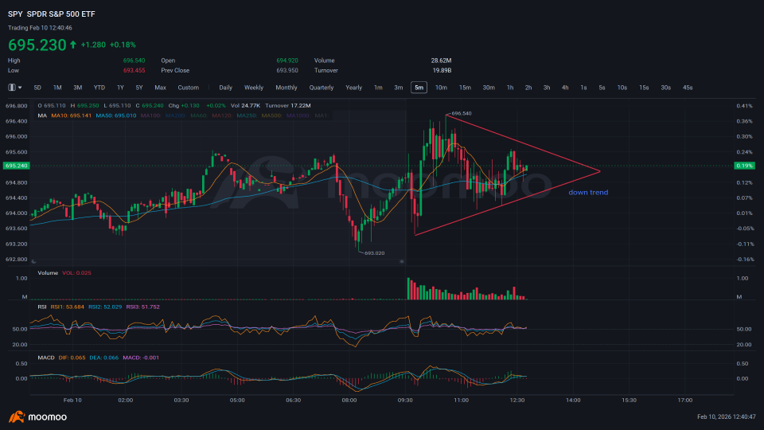
Task: Click the green 695.240 current price tag
Action: point(16,166)
